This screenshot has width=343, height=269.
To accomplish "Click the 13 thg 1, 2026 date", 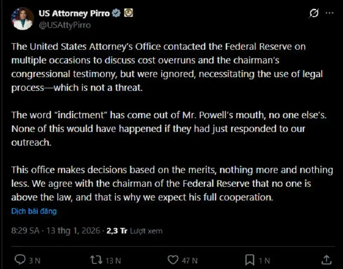I will 73,230.
